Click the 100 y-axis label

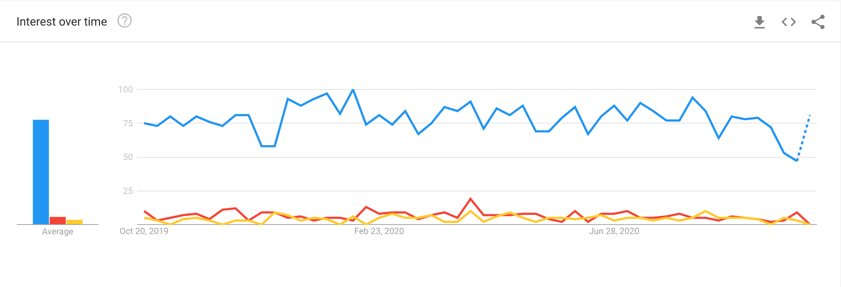pos(125,89)
